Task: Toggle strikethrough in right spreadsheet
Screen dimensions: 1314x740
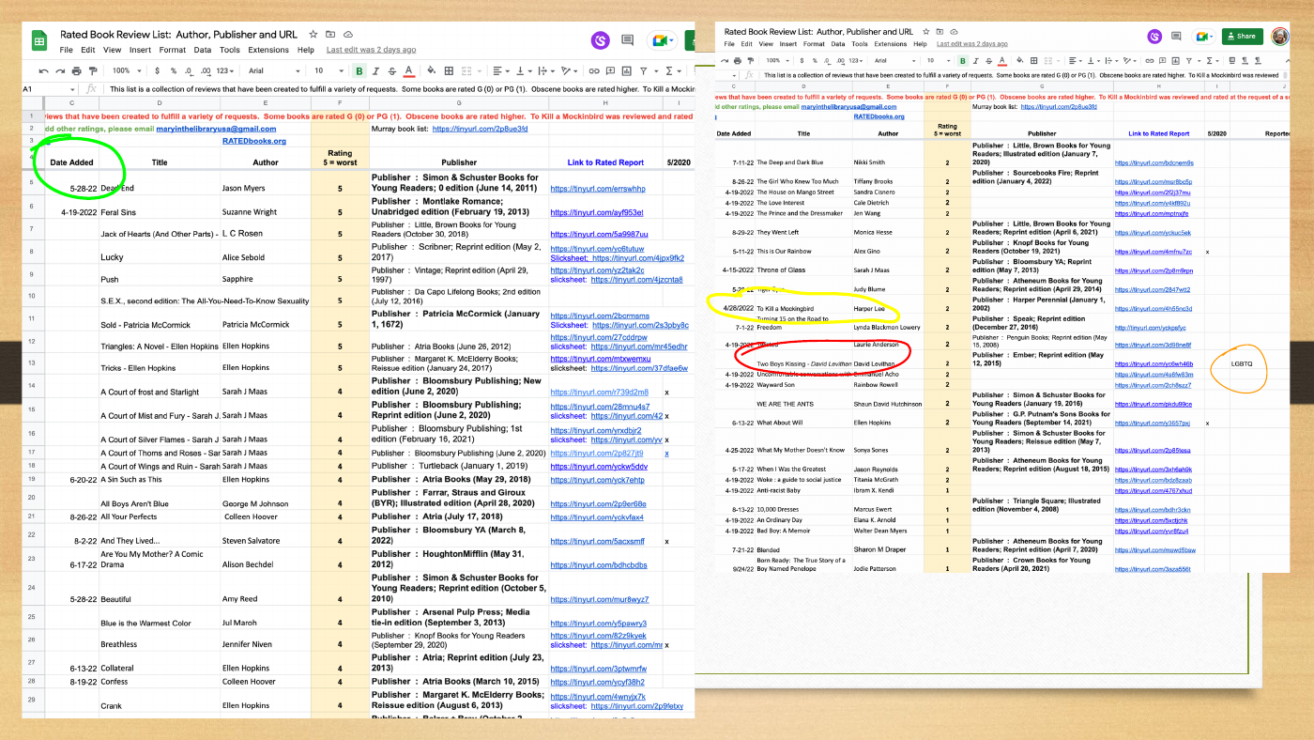Action: 988,61
